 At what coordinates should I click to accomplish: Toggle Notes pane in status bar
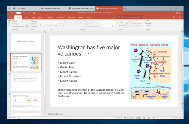119,118
